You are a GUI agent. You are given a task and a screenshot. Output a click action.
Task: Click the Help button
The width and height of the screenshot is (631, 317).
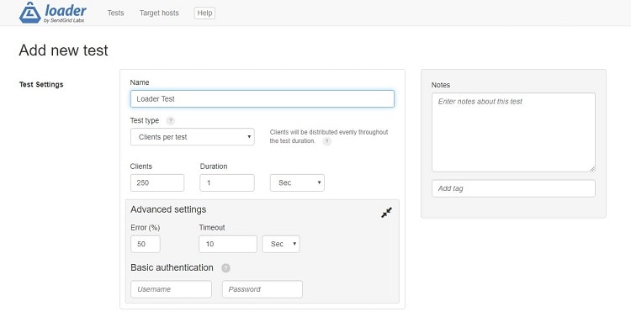[204, 13]
